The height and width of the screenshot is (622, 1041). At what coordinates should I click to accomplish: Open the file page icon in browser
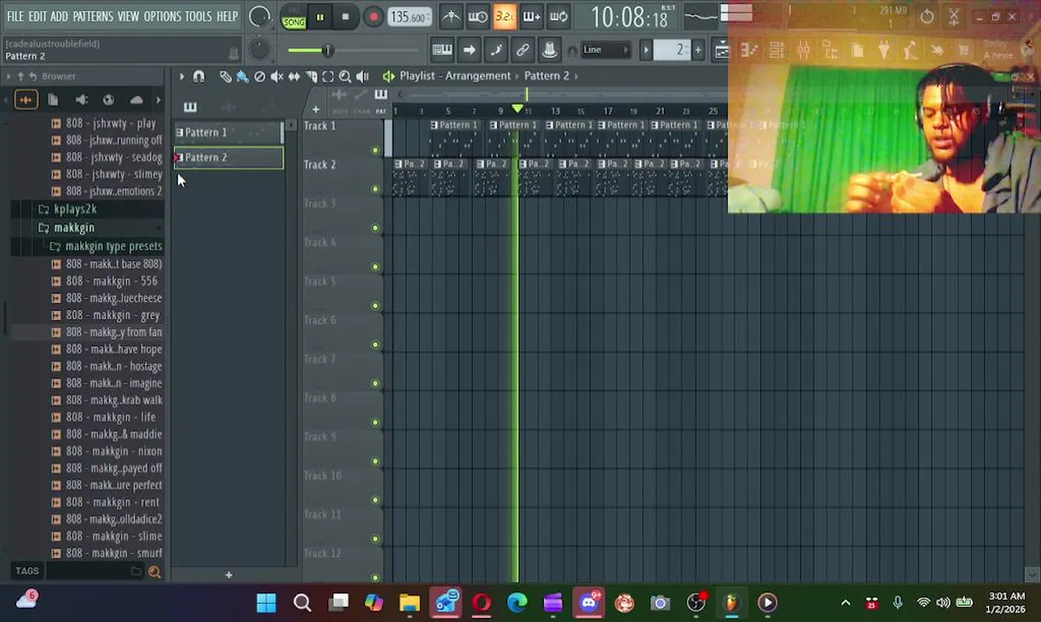pos(53,100)
